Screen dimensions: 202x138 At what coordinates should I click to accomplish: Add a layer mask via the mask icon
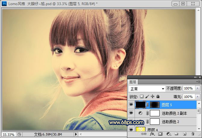tap(160, 134)
